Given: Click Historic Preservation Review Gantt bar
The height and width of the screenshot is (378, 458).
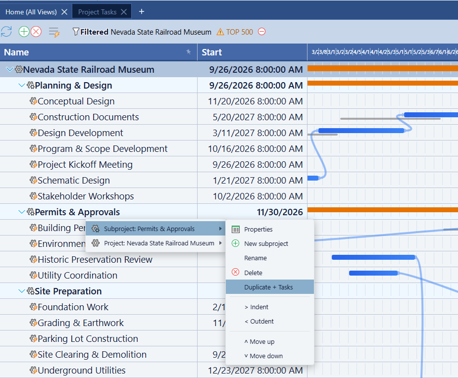Looking at the screenshot, I should tap(373, 257).
